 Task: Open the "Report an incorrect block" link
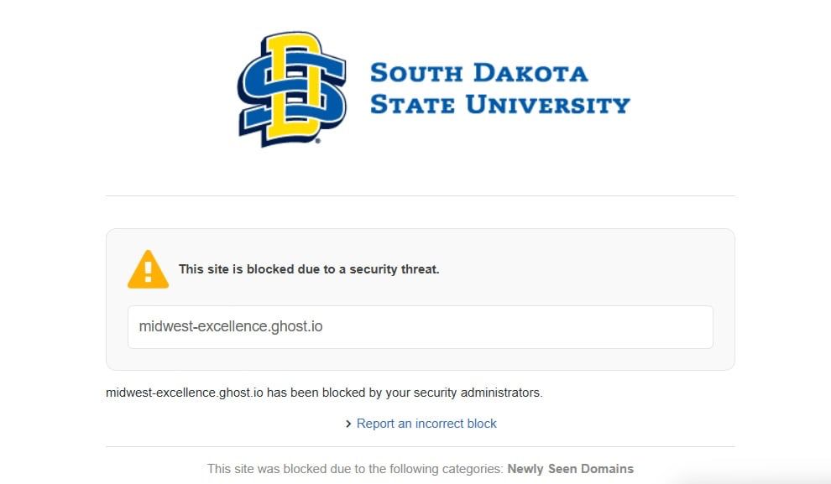pyautogui.click(x=426, y=424)
